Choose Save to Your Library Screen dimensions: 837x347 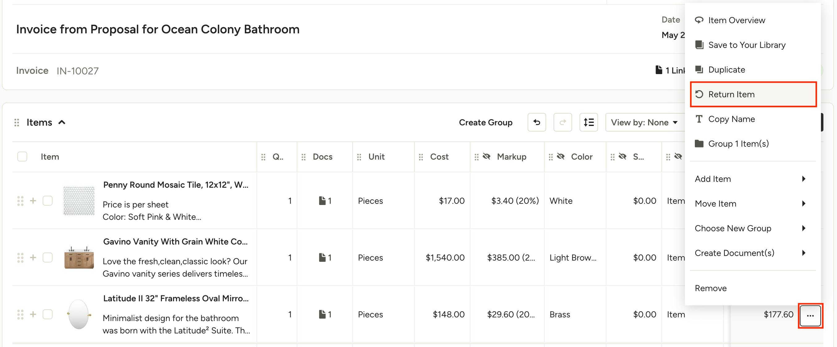click(x=753, y=45)
